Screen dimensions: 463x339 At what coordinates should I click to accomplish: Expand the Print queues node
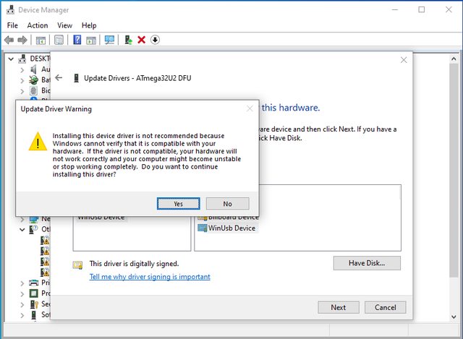tap(22, 283)
